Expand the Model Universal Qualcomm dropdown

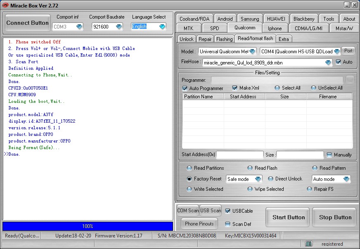252,52
